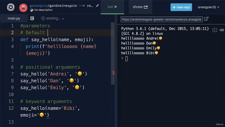Open preview in new window icon

click(206, 19)
